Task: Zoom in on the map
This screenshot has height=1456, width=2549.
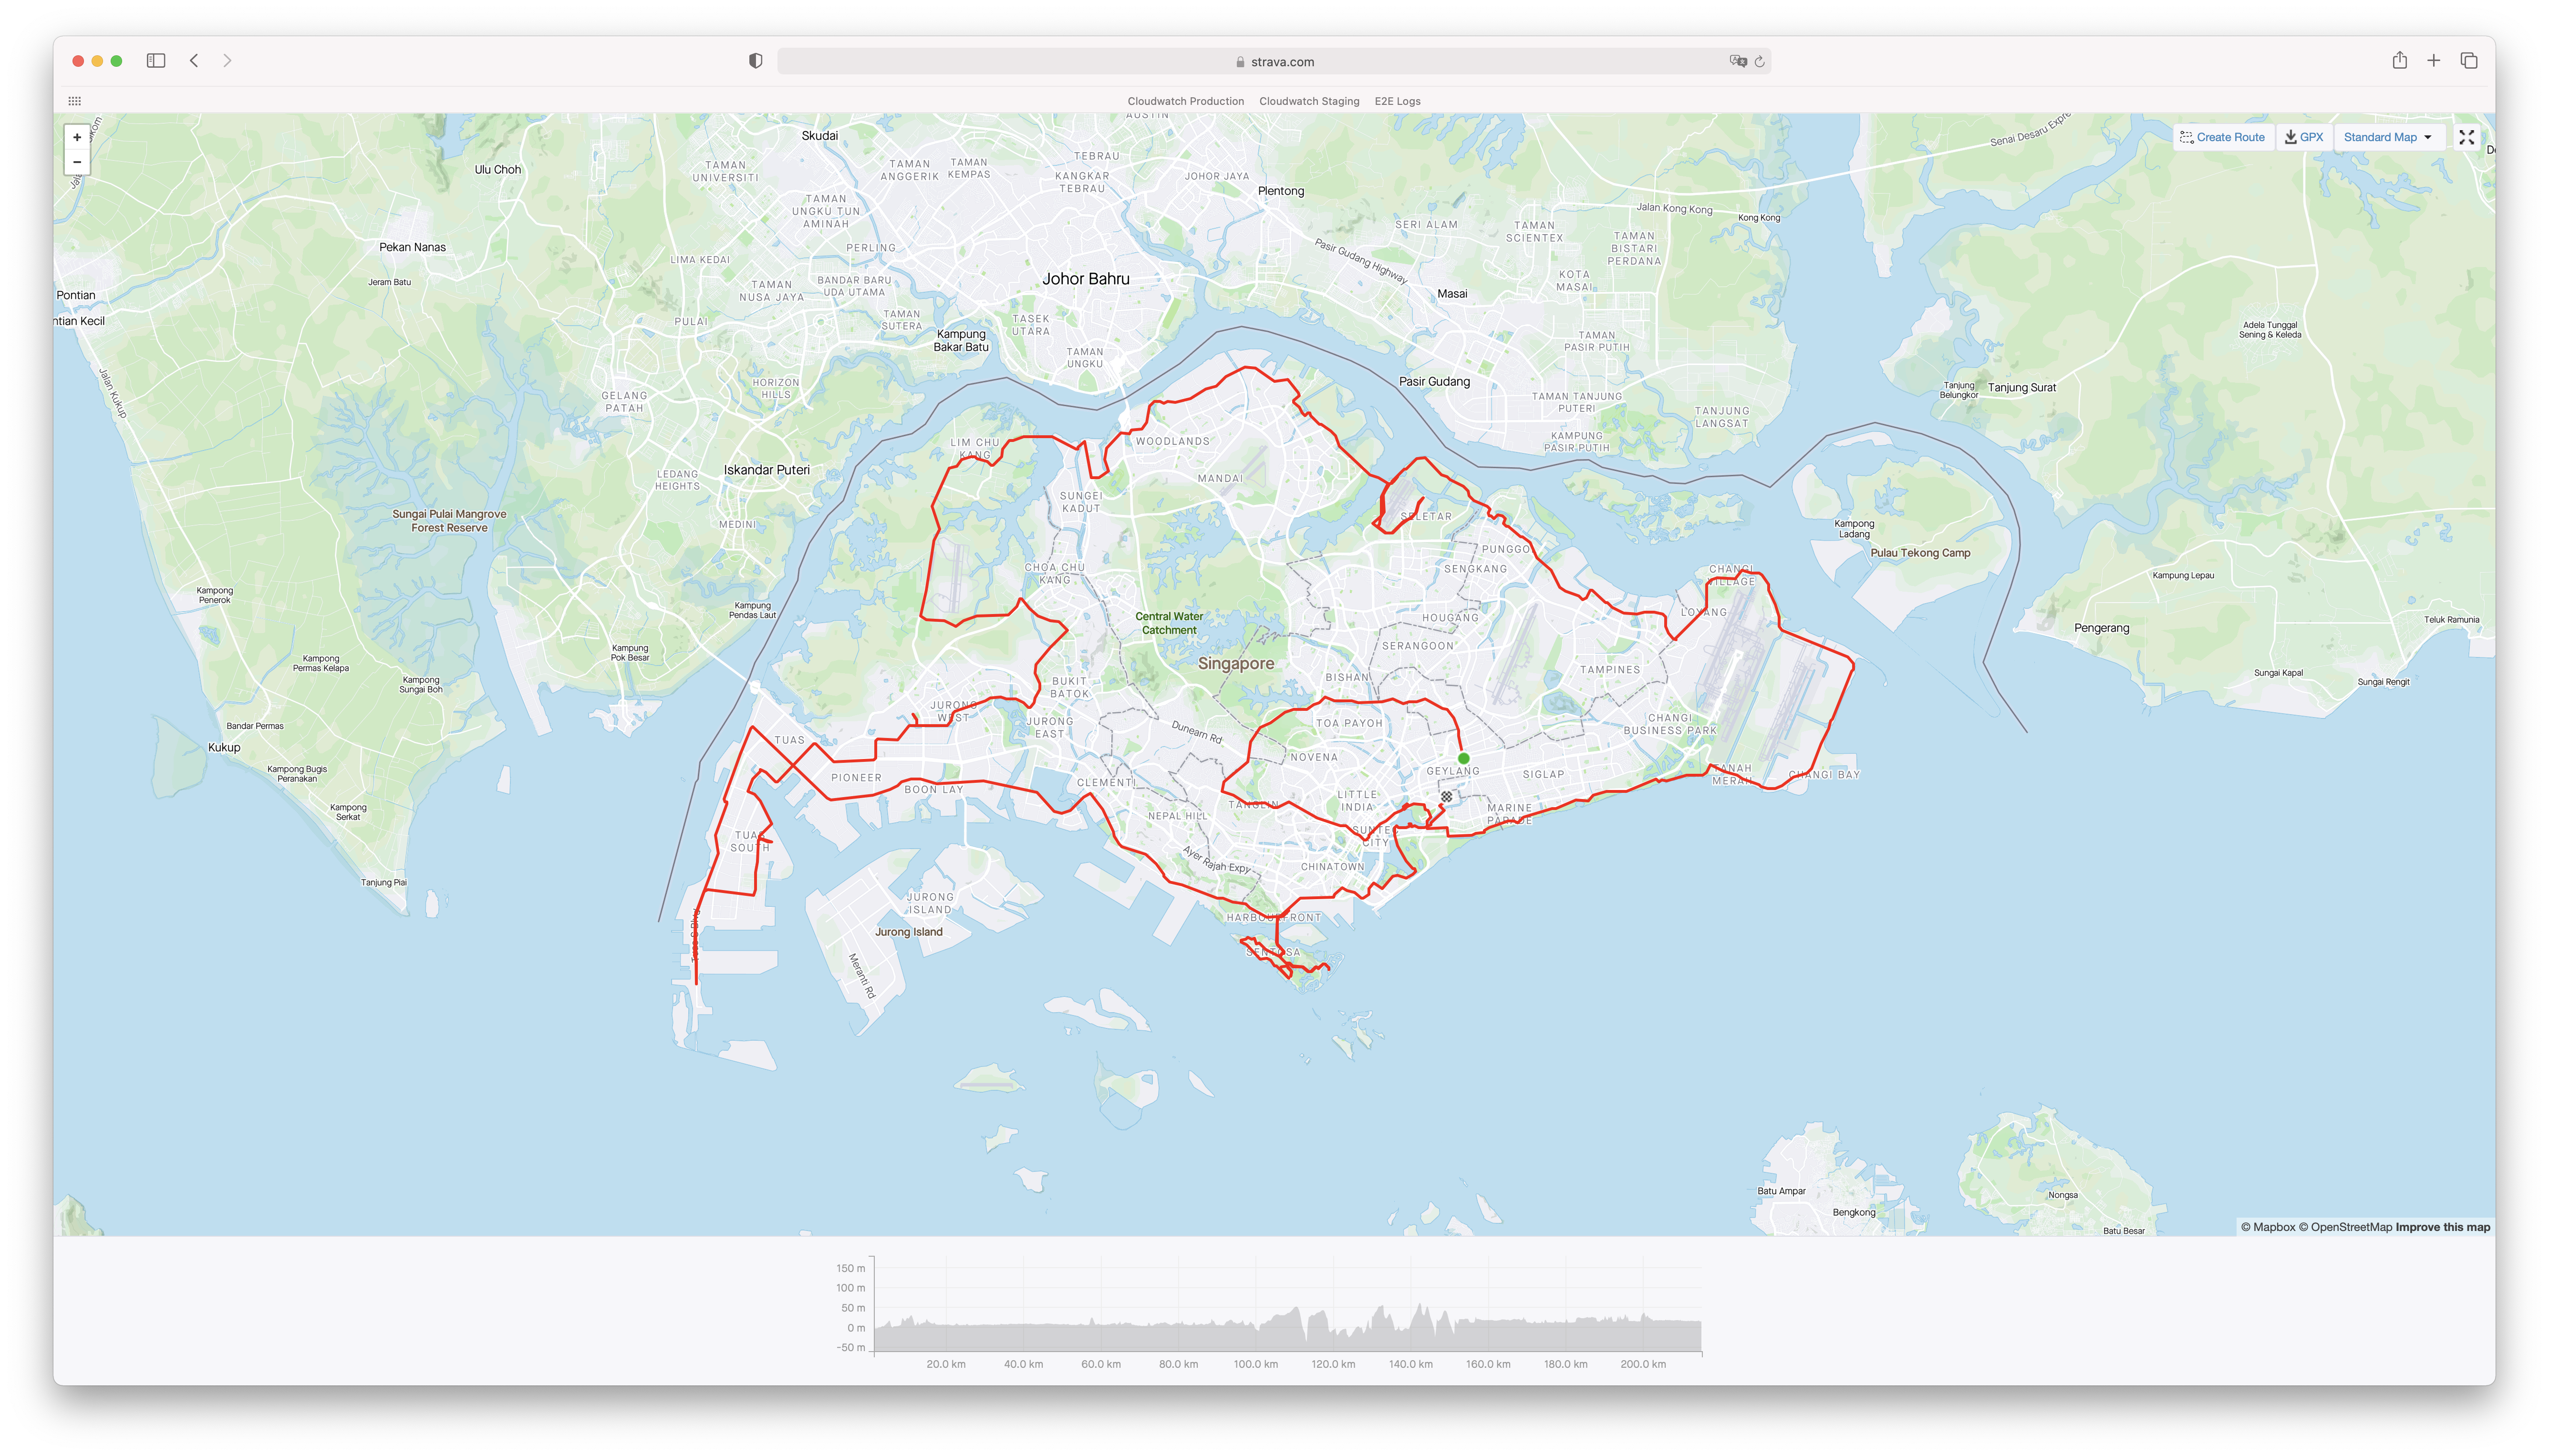Action: coord(77,137)
